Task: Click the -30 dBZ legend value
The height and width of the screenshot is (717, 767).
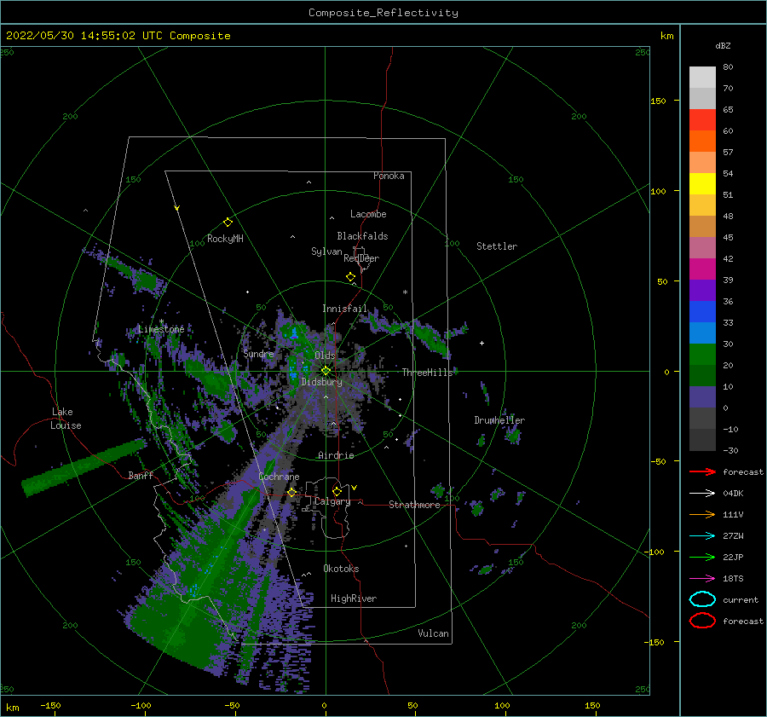Action: click(730, 450)
